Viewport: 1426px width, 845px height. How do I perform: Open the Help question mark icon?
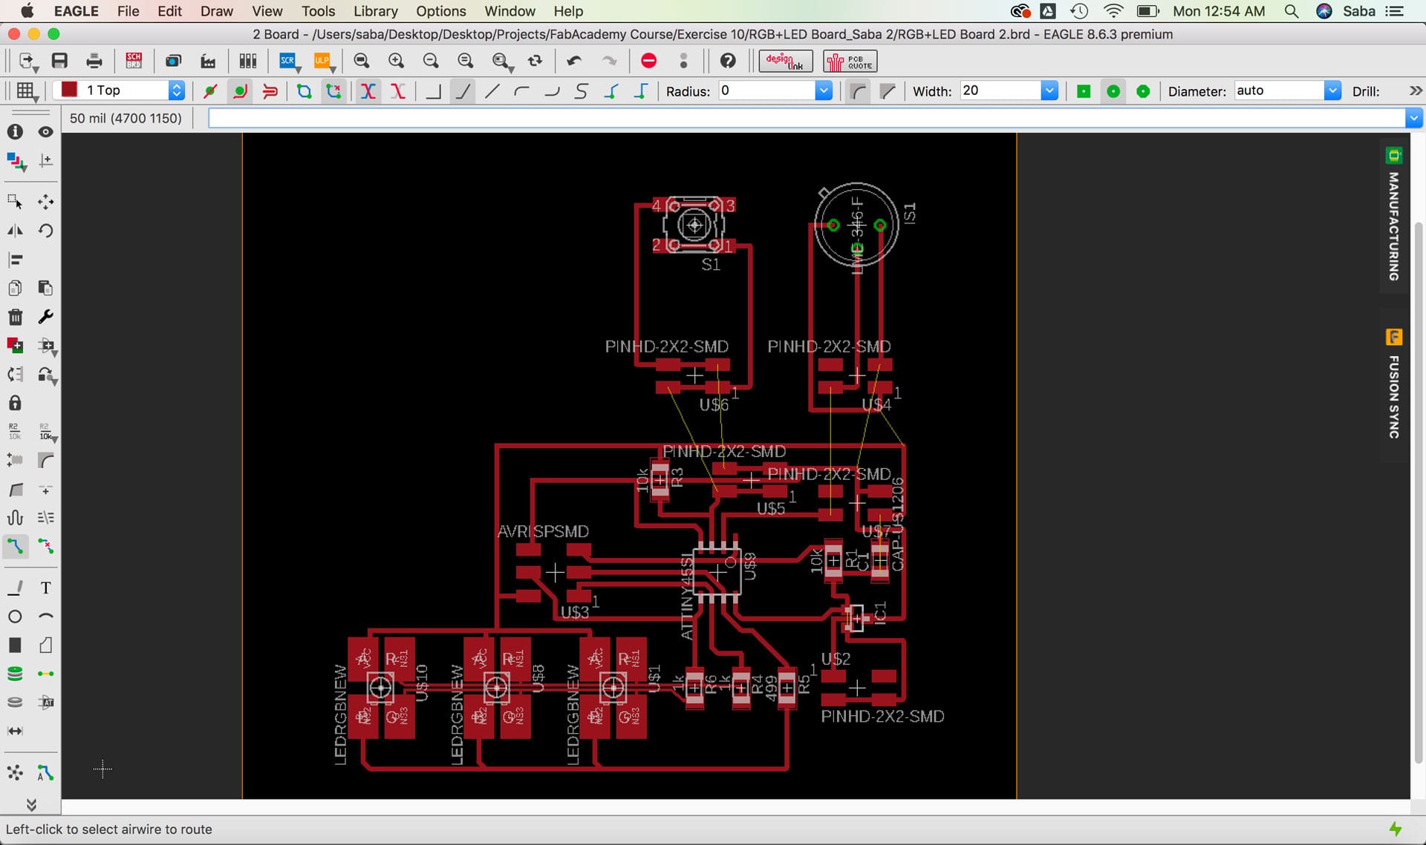[728, 61]
